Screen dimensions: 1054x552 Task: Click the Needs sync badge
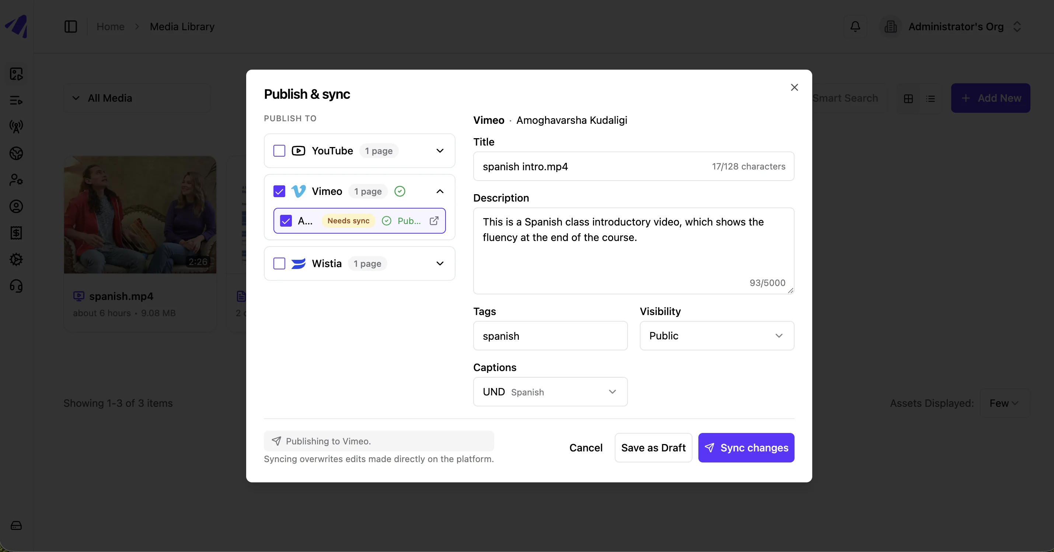click(x=348, y=221)
